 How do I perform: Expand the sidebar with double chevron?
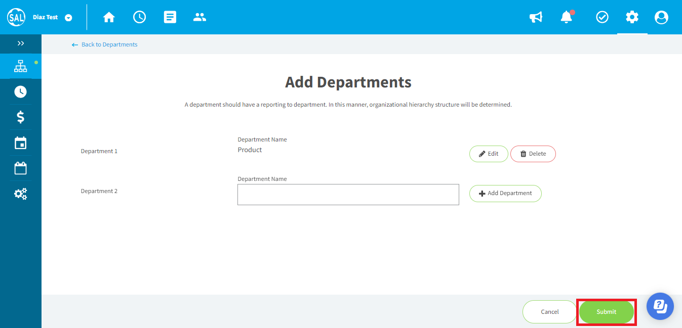(21, 43)
